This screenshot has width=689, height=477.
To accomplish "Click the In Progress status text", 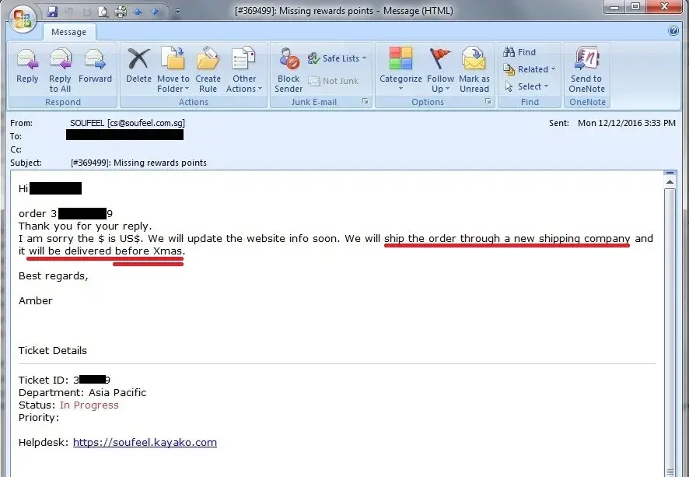I will [x=89, y=405].
